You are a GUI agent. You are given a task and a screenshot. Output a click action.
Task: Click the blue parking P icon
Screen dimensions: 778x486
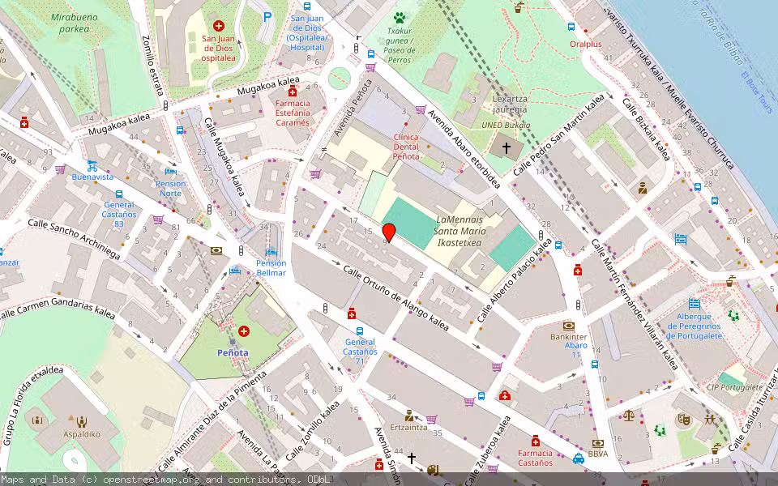(x=267, y=17)
